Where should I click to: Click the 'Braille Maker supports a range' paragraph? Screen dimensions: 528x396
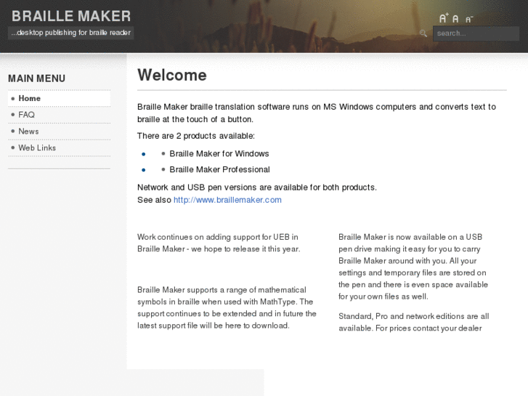(227, 307)
